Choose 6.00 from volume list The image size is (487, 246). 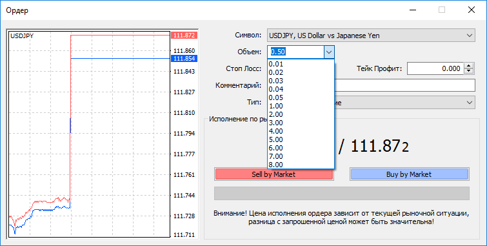tap(301, 149)
